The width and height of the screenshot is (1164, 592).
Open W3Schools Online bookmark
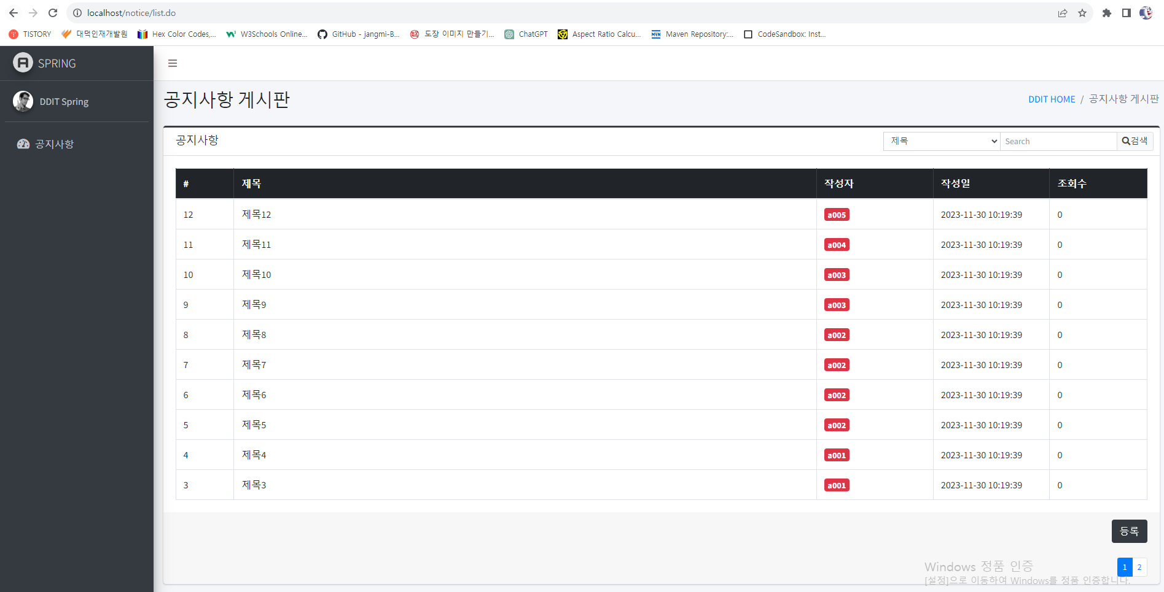(267, 34)
